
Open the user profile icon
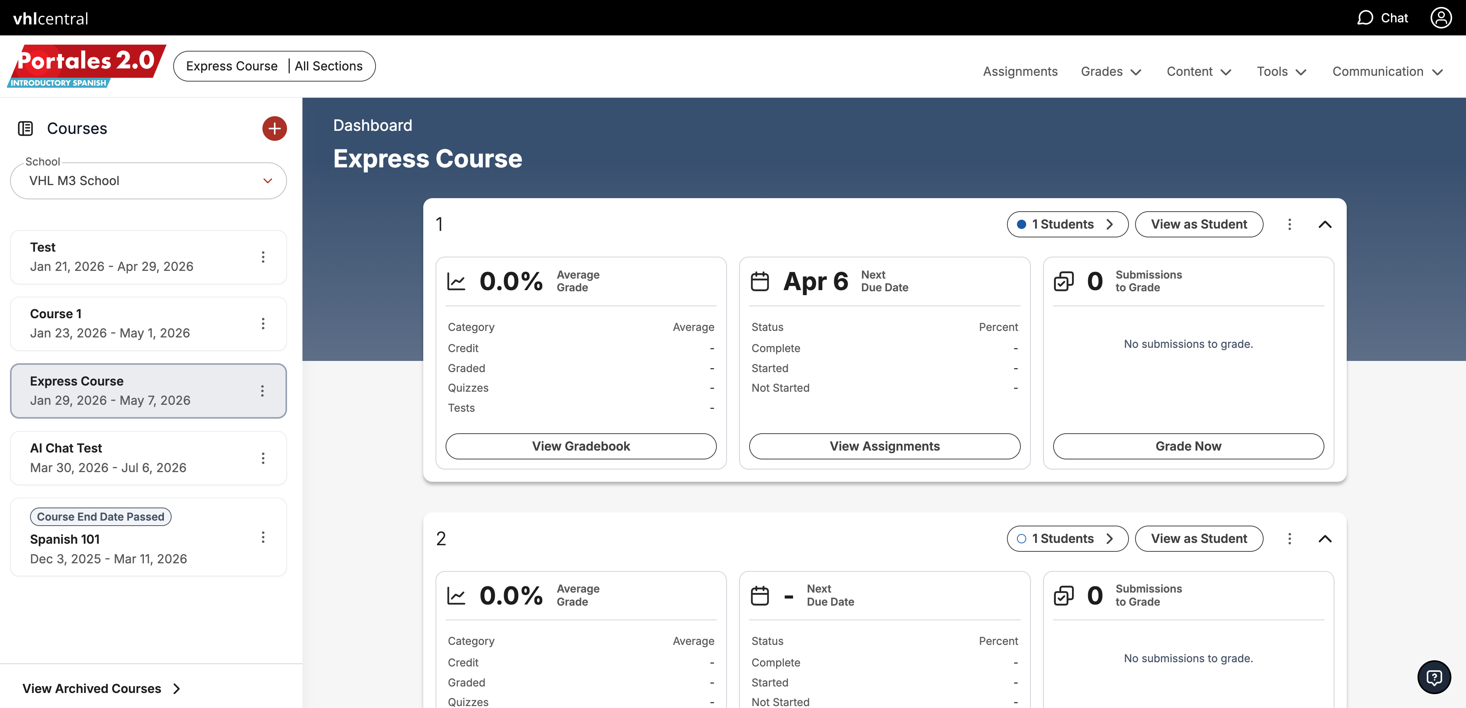1441,18
